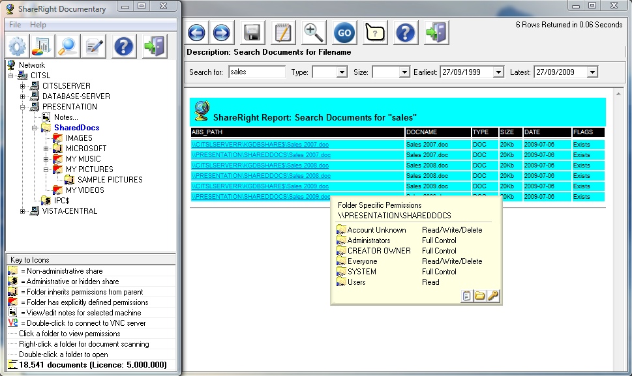Open the Latest date dropdown arrow
The image size is (632, 376).
pos(592,72)
